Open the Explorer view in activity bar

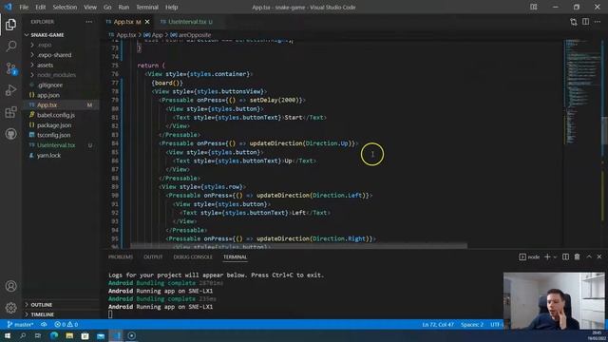10,25
